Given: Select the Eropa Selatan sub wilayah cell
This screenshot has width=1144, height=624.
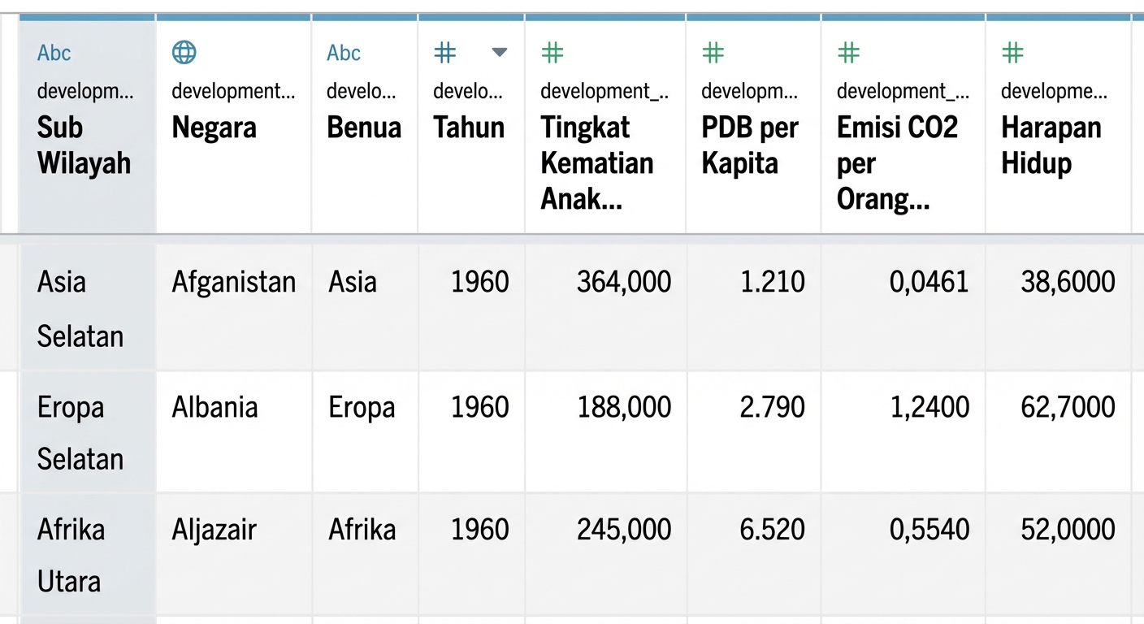Looking at the screenshot, I should click(80, 432).
